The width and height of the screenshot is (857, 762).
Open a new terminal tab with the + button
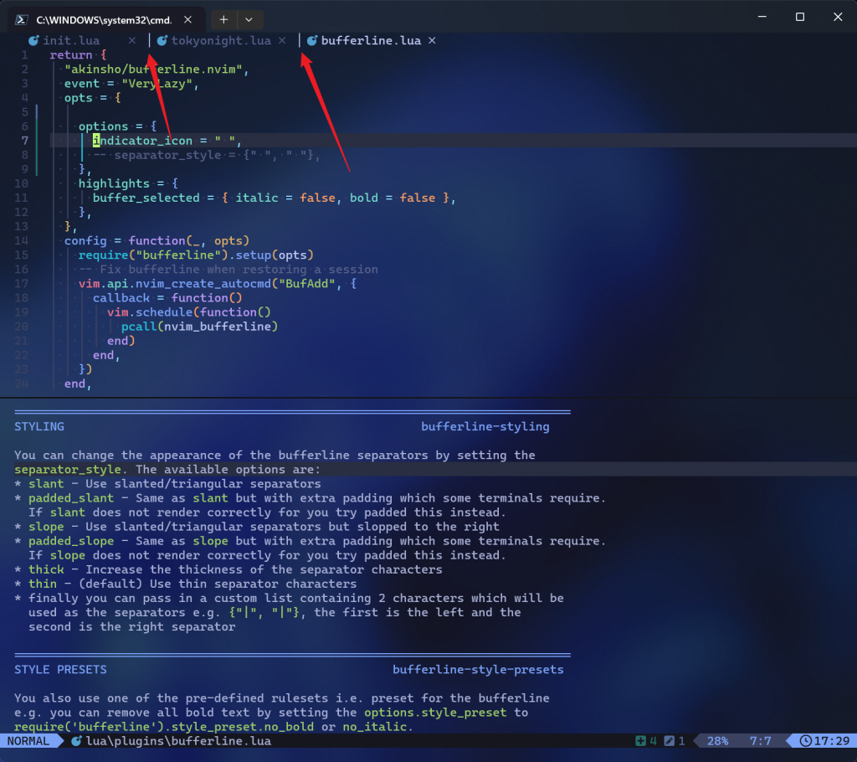pos(224,18)
